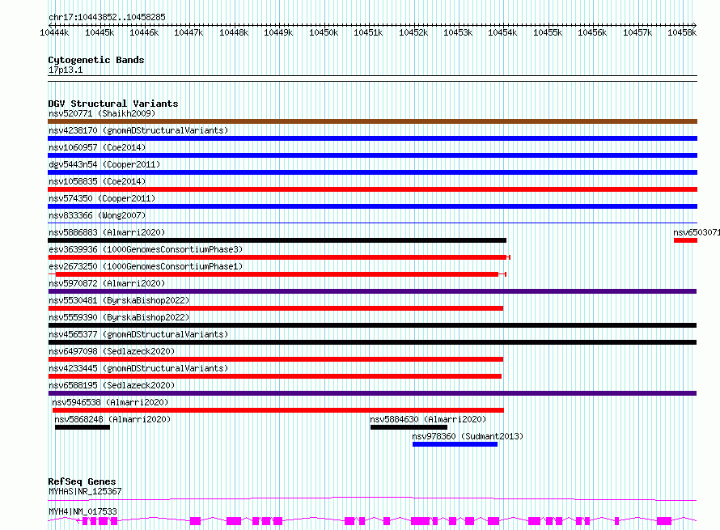
Task: Open the nsv5970872 (Almarri2020) label
Action: click(107, 283)
